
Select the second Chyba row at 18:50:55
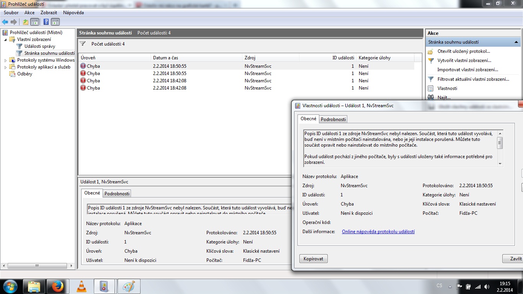pyautogui.click(x=246, y=73)
